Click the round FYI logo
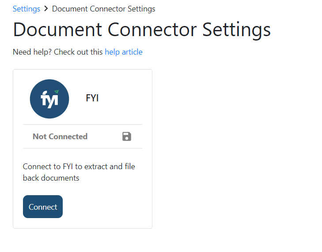 pos(49,99)
